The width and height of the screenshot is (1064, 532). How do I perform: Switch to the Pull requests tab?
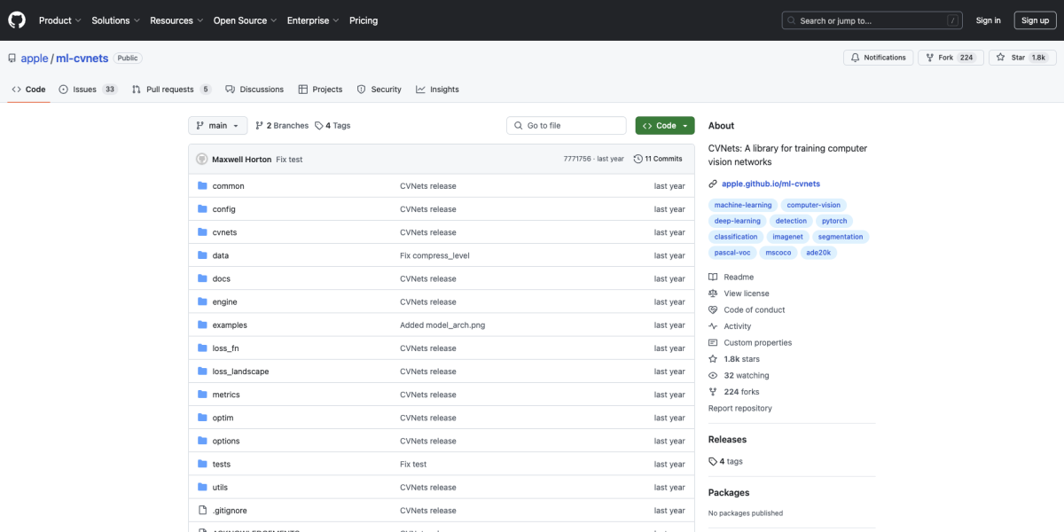pyautogui.click(x=170, y=90)
